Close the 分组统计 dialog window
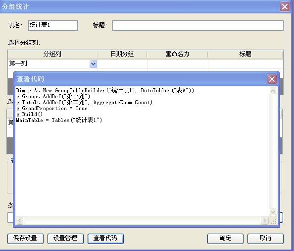 (x=285, y=7)
